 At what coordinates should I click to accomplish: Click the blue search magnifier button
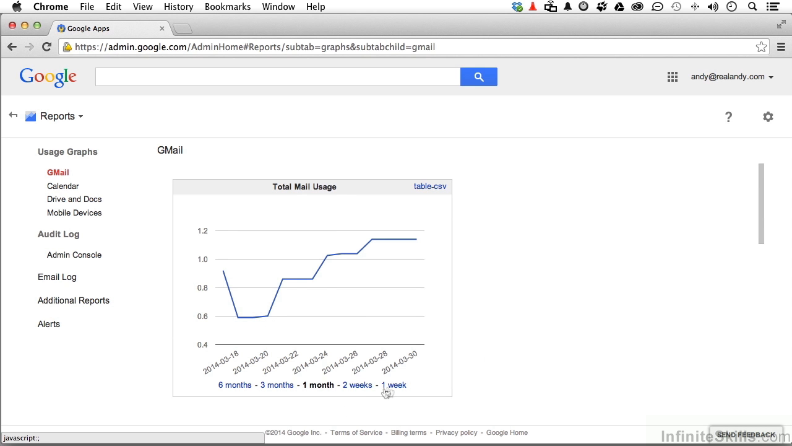coord(478,77)
